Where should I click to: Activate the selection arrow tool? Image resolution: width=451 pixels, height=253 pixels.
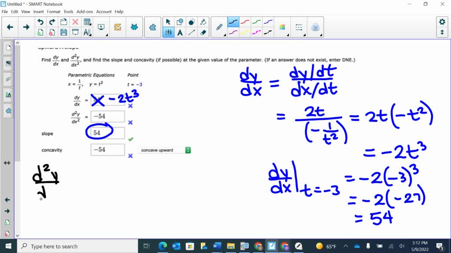point(168,22)
